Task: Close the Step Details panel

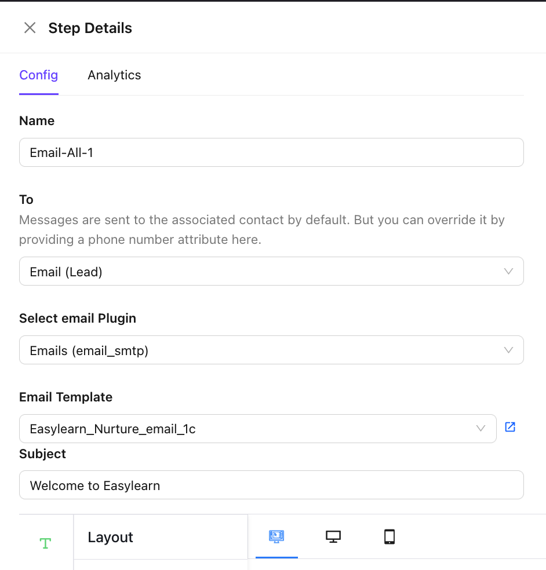Action: point(30,28)
